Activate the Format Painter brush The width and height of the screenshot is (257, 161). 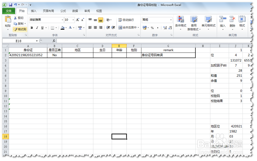coord(20,29)
